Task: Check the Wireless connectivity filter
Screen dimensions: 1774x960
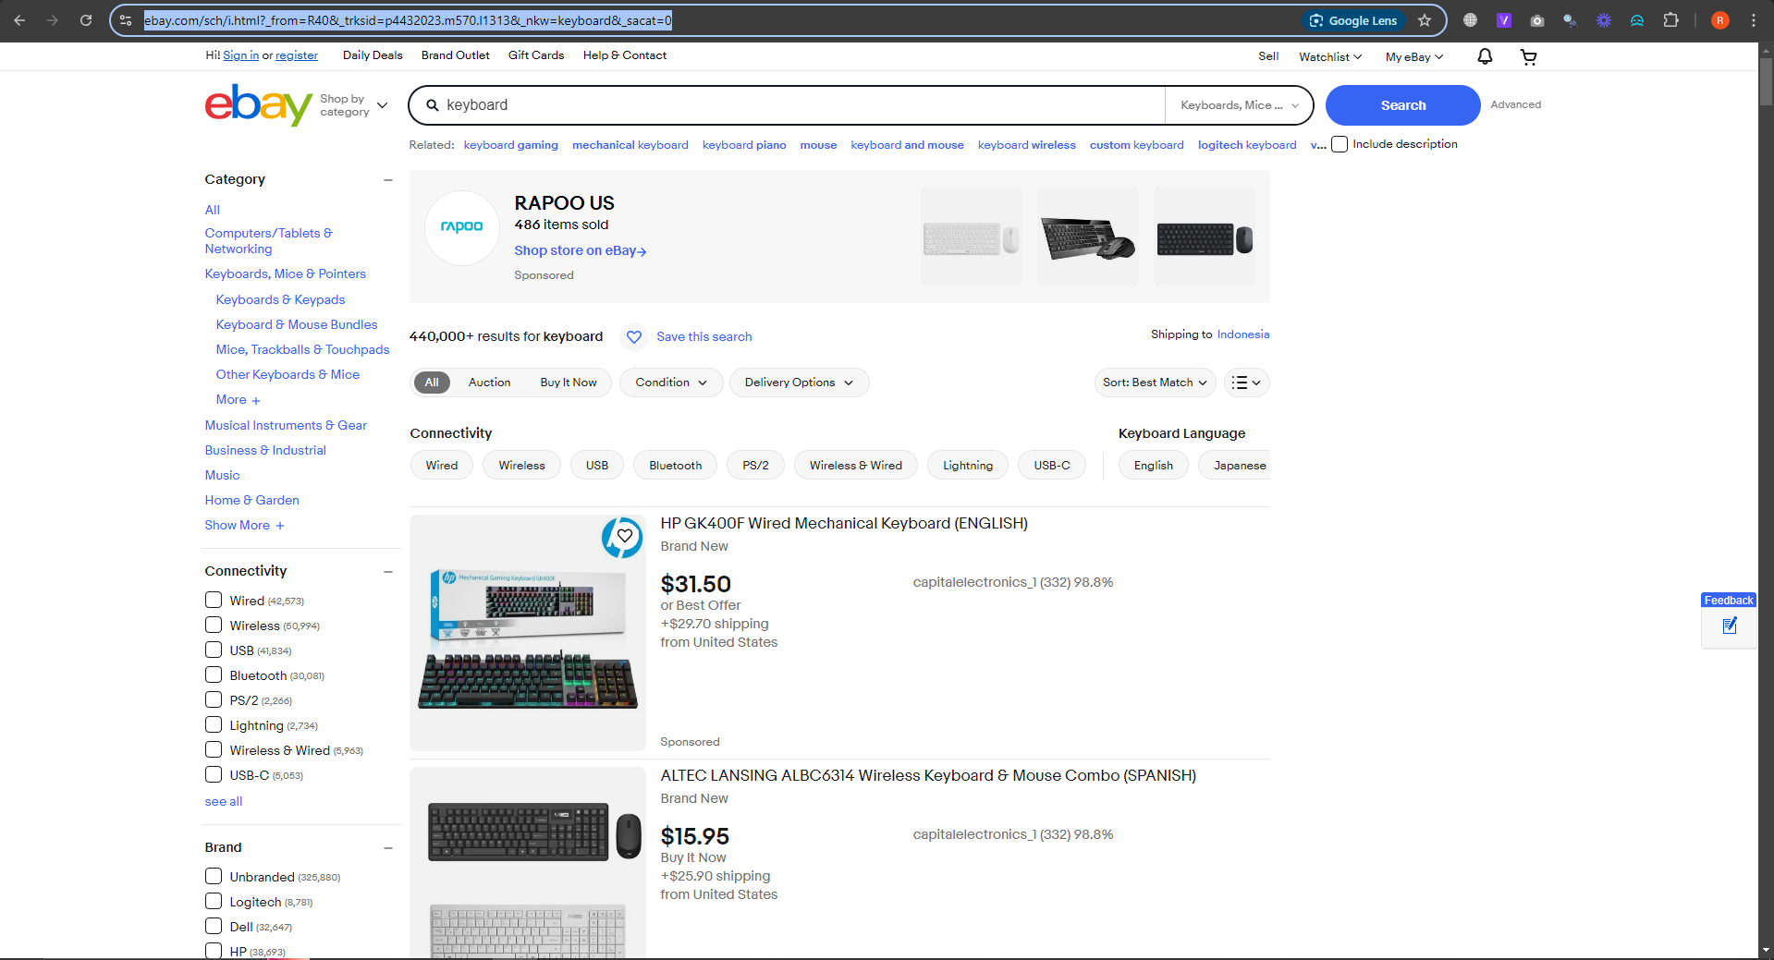Action: (x=214, y=626)
